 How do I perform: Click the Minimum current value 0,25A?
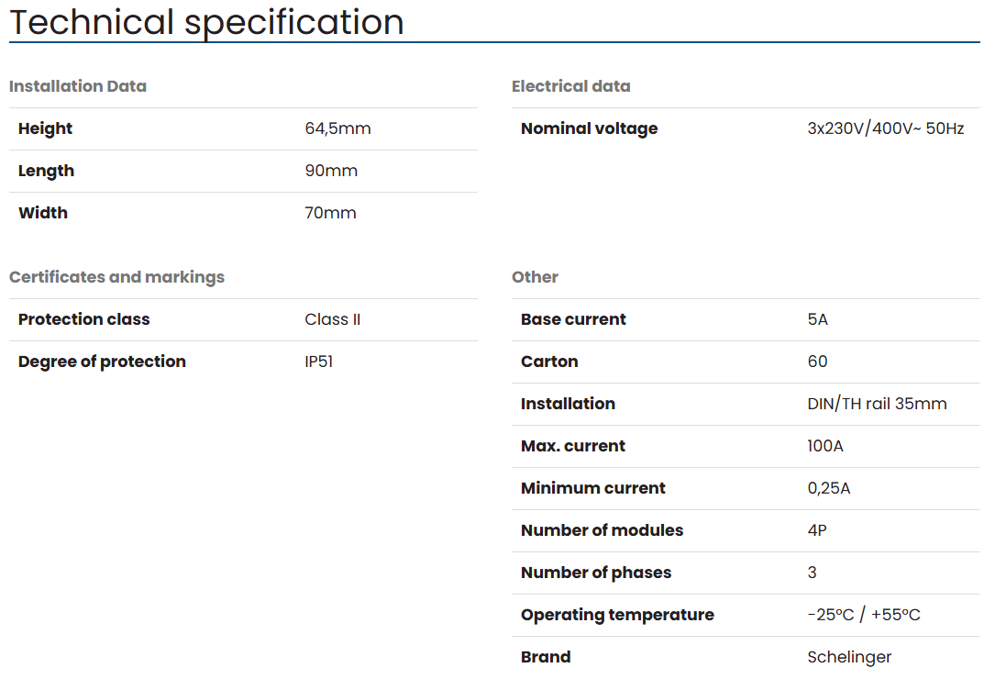[x=829, y=488]
